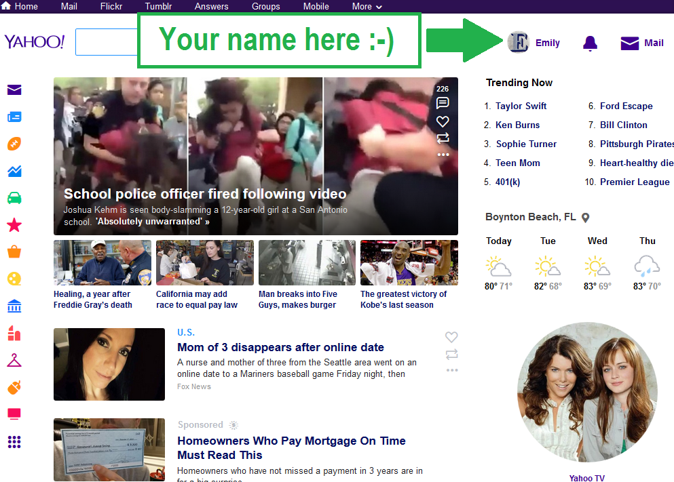Click the Yahoo logo
The width and height of the screenshot is (674, 482).
[x=35, y=42]
